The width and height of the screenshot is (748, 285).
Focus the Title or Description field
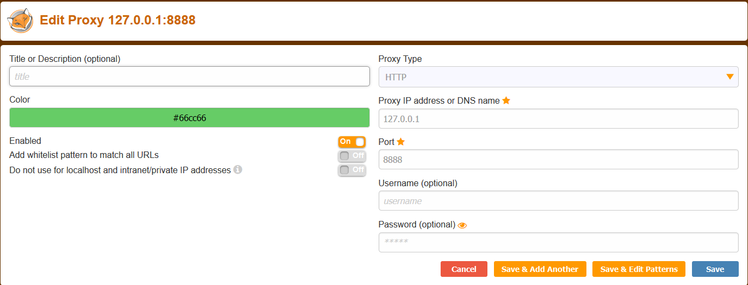189,77
